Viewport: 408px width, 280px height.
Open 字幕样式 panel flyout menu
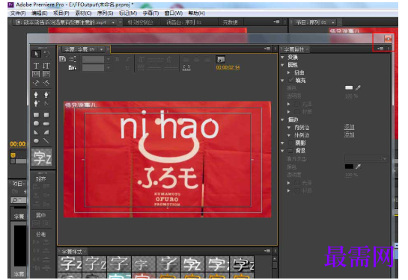click(267, 251)
